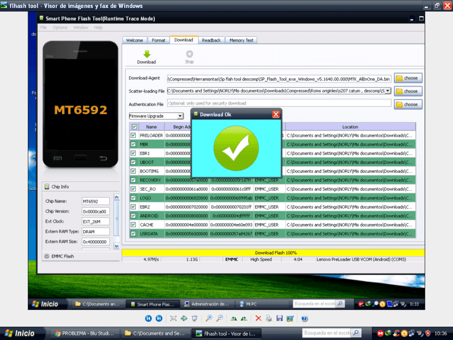The image size is (453, 340).
Task: Rotate image clockwise icon
Action: 234,318
